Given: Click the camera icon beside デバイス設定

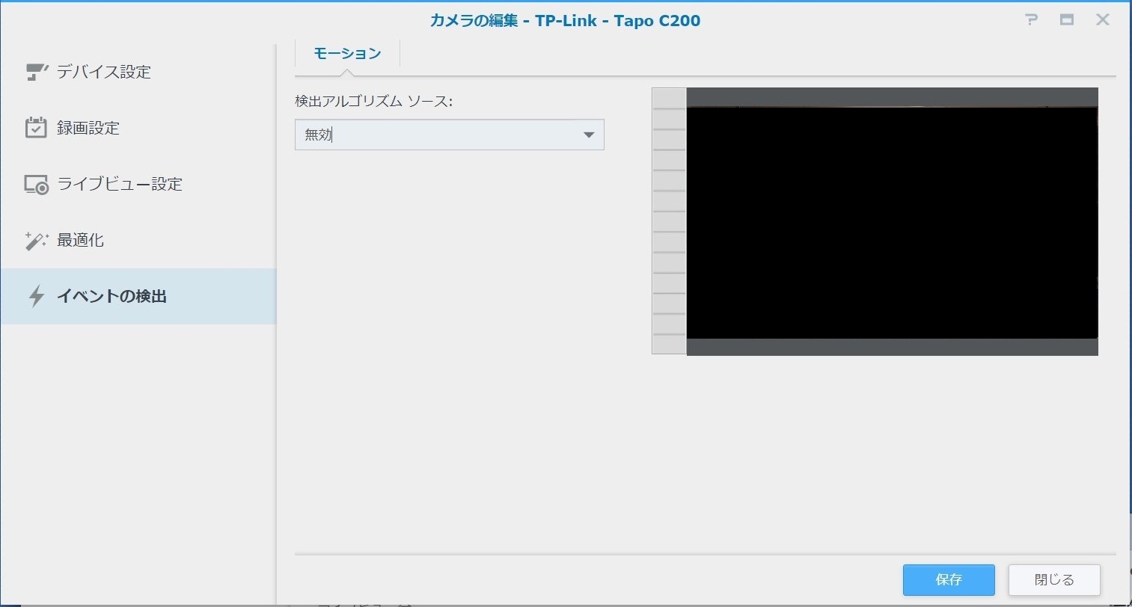Looking at the screenshot, I should point(36,72).
